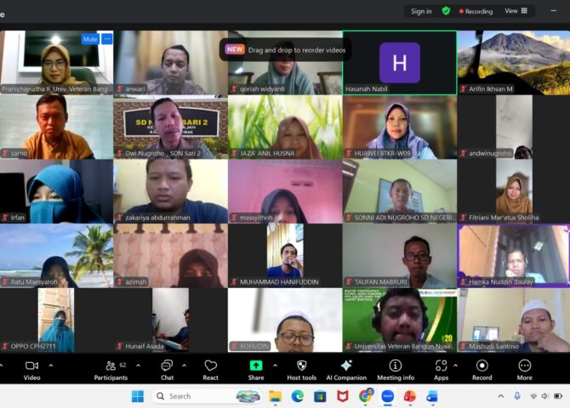The width and height of the screenshot is (570, 408).
Task: Launch AI Companion
Action: point(345,369)
